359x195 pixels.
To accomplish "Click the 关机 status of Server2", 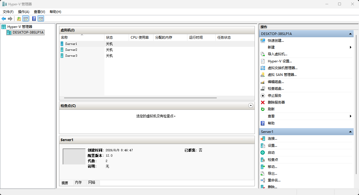I will (109, 50).
